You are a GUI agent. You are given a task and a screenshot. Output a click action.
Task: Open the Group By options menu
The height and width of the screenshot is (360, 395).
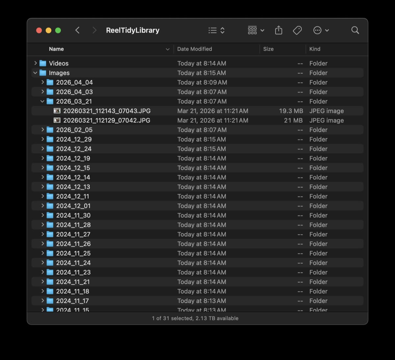256,30
